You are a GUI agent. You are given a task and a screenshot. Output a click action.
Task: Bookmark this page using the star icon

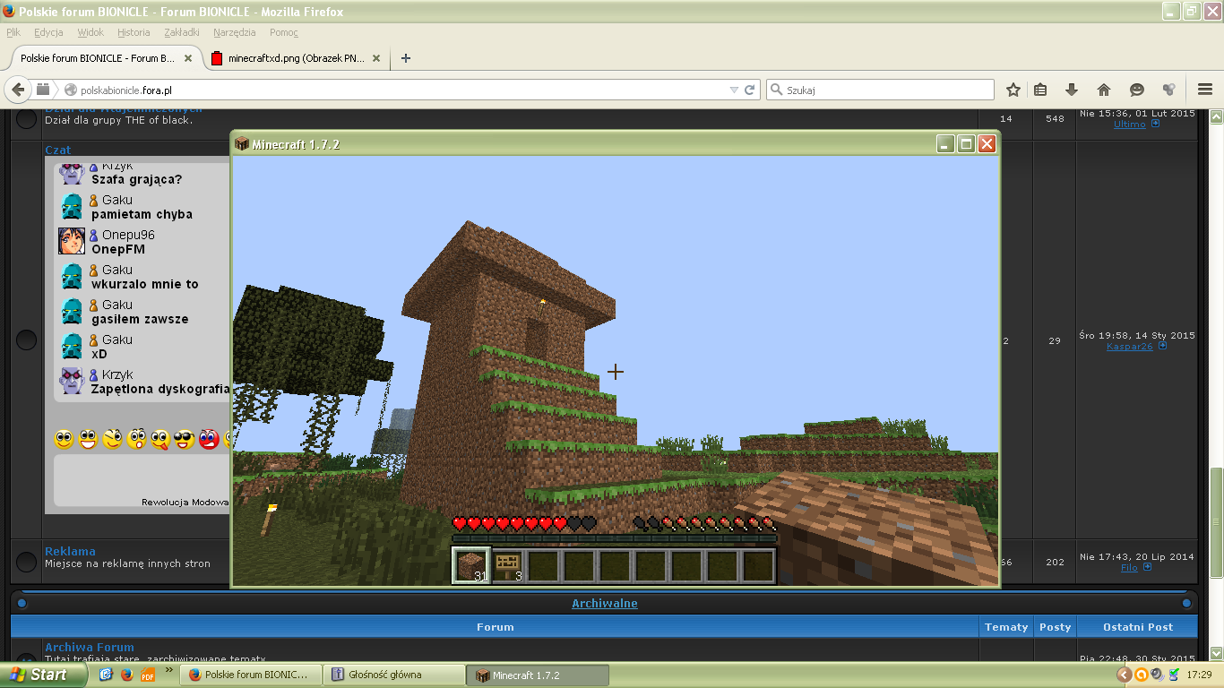(x=1012, y=90)
